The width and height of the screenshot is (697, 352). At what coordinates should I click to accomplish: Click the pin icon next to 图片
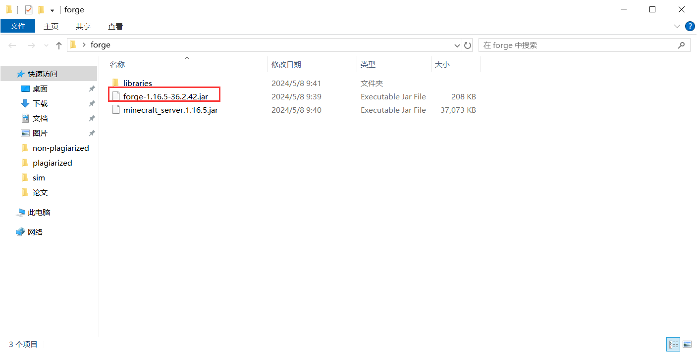[92, 133]
